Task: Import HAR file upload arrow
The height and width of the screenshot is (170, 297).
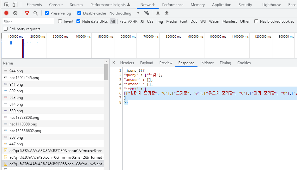Action: 158,13
